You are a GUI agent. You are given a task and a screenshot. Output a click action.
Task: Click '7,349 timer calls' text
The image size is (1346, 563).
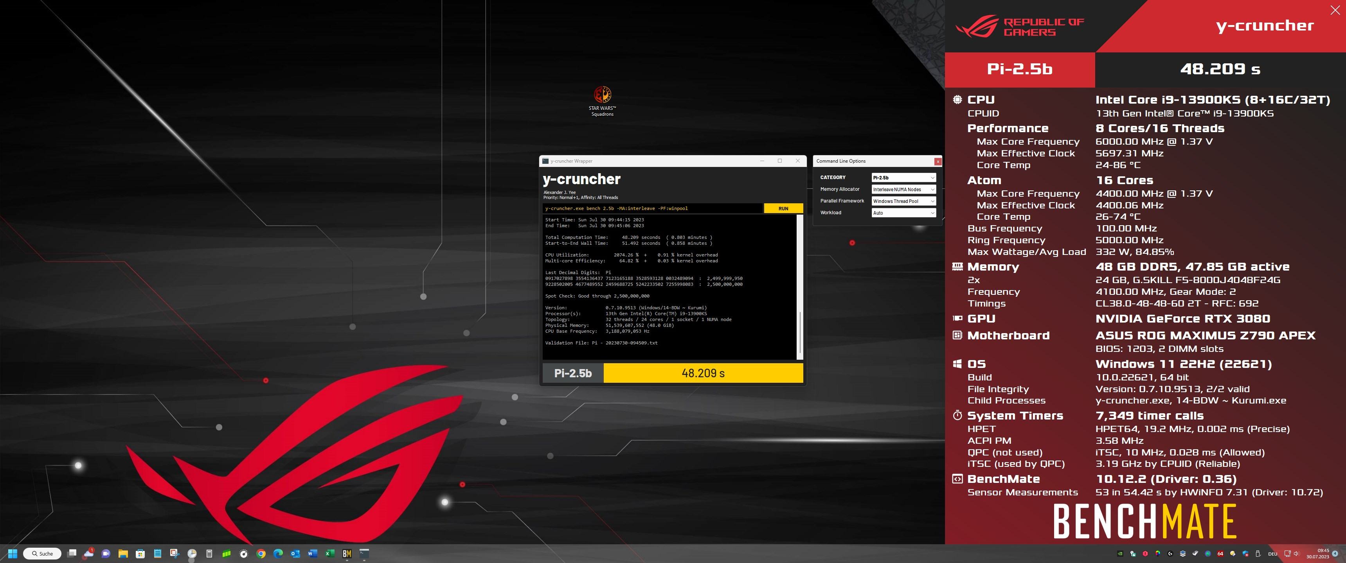click(x=1150, y=415)
